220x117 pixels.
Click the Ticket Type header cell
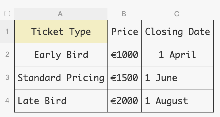61,31
